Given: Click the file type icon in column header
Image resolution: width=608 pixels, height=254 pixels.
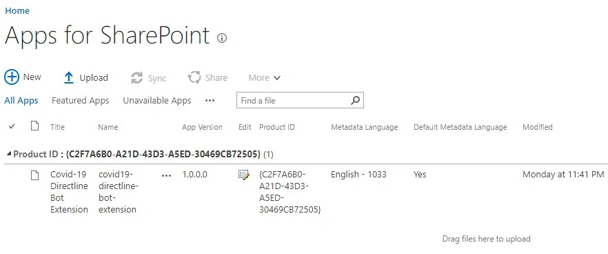Looking at the screenshot, I should (x=35, y=126).
